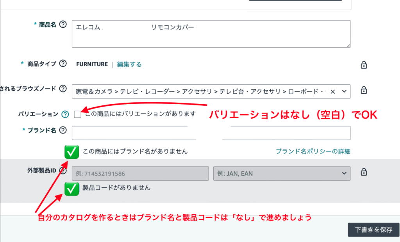The width and height of the screenshot is (400, 242).
Task: Click the 編集する link for product type
Action: pyautogui.click(x=129, y=64)
